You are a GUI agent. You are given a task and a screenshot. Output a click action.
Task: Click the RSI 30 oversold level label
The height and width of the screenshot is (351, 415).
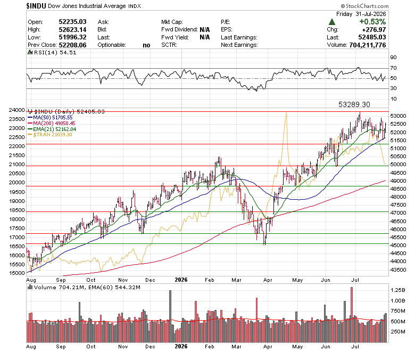394,88
